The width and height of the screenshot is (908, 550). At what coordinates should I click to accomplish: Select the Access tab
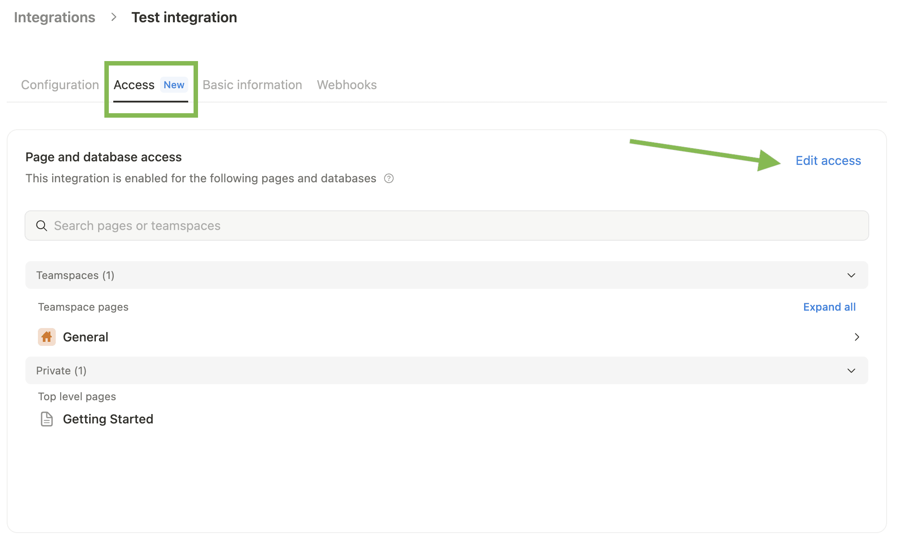(x=134, y=85)
